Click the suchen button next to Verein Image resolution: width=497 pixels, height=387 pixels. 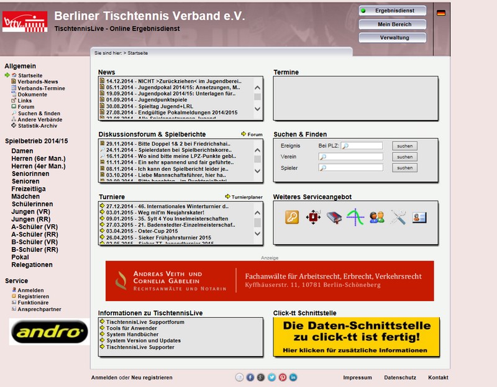pos(404,157)
